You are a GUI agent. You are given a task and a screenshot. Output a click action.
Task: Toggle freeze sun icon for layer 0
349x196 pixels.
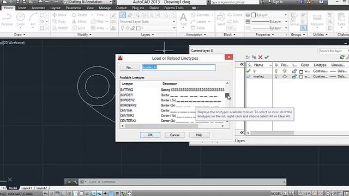285,71
